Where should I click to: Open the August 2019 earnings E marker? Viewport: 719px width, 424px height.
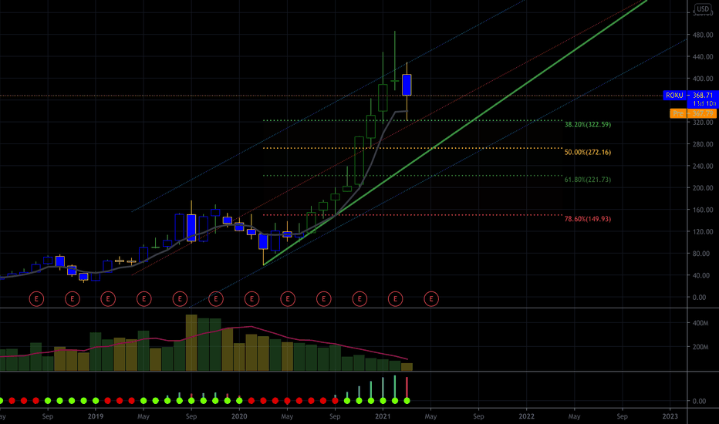[180, 299]
